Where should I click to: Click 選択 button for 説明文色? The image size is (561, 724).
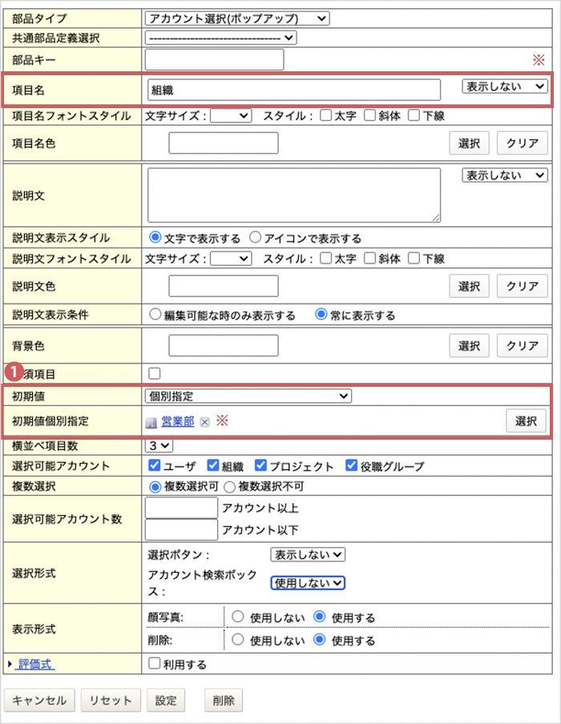tap(469, 286)
